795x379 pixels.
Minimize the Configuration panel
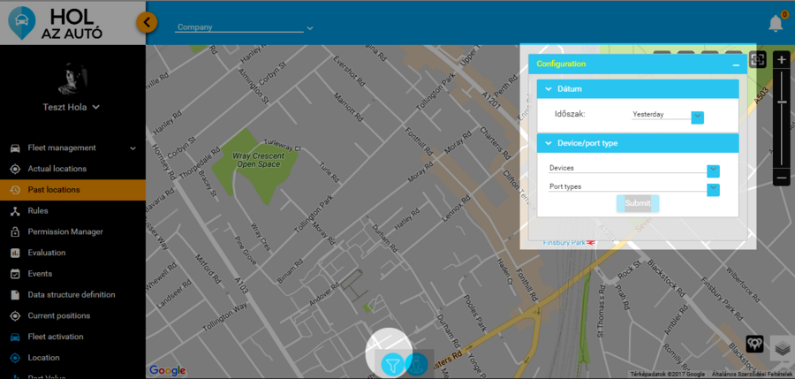[735, 64]
